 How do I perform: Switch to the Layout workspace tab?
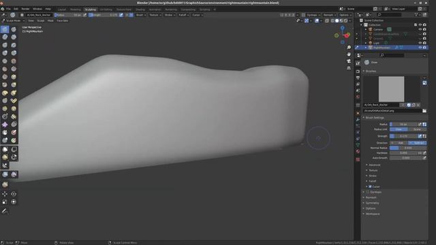[62, 10]
